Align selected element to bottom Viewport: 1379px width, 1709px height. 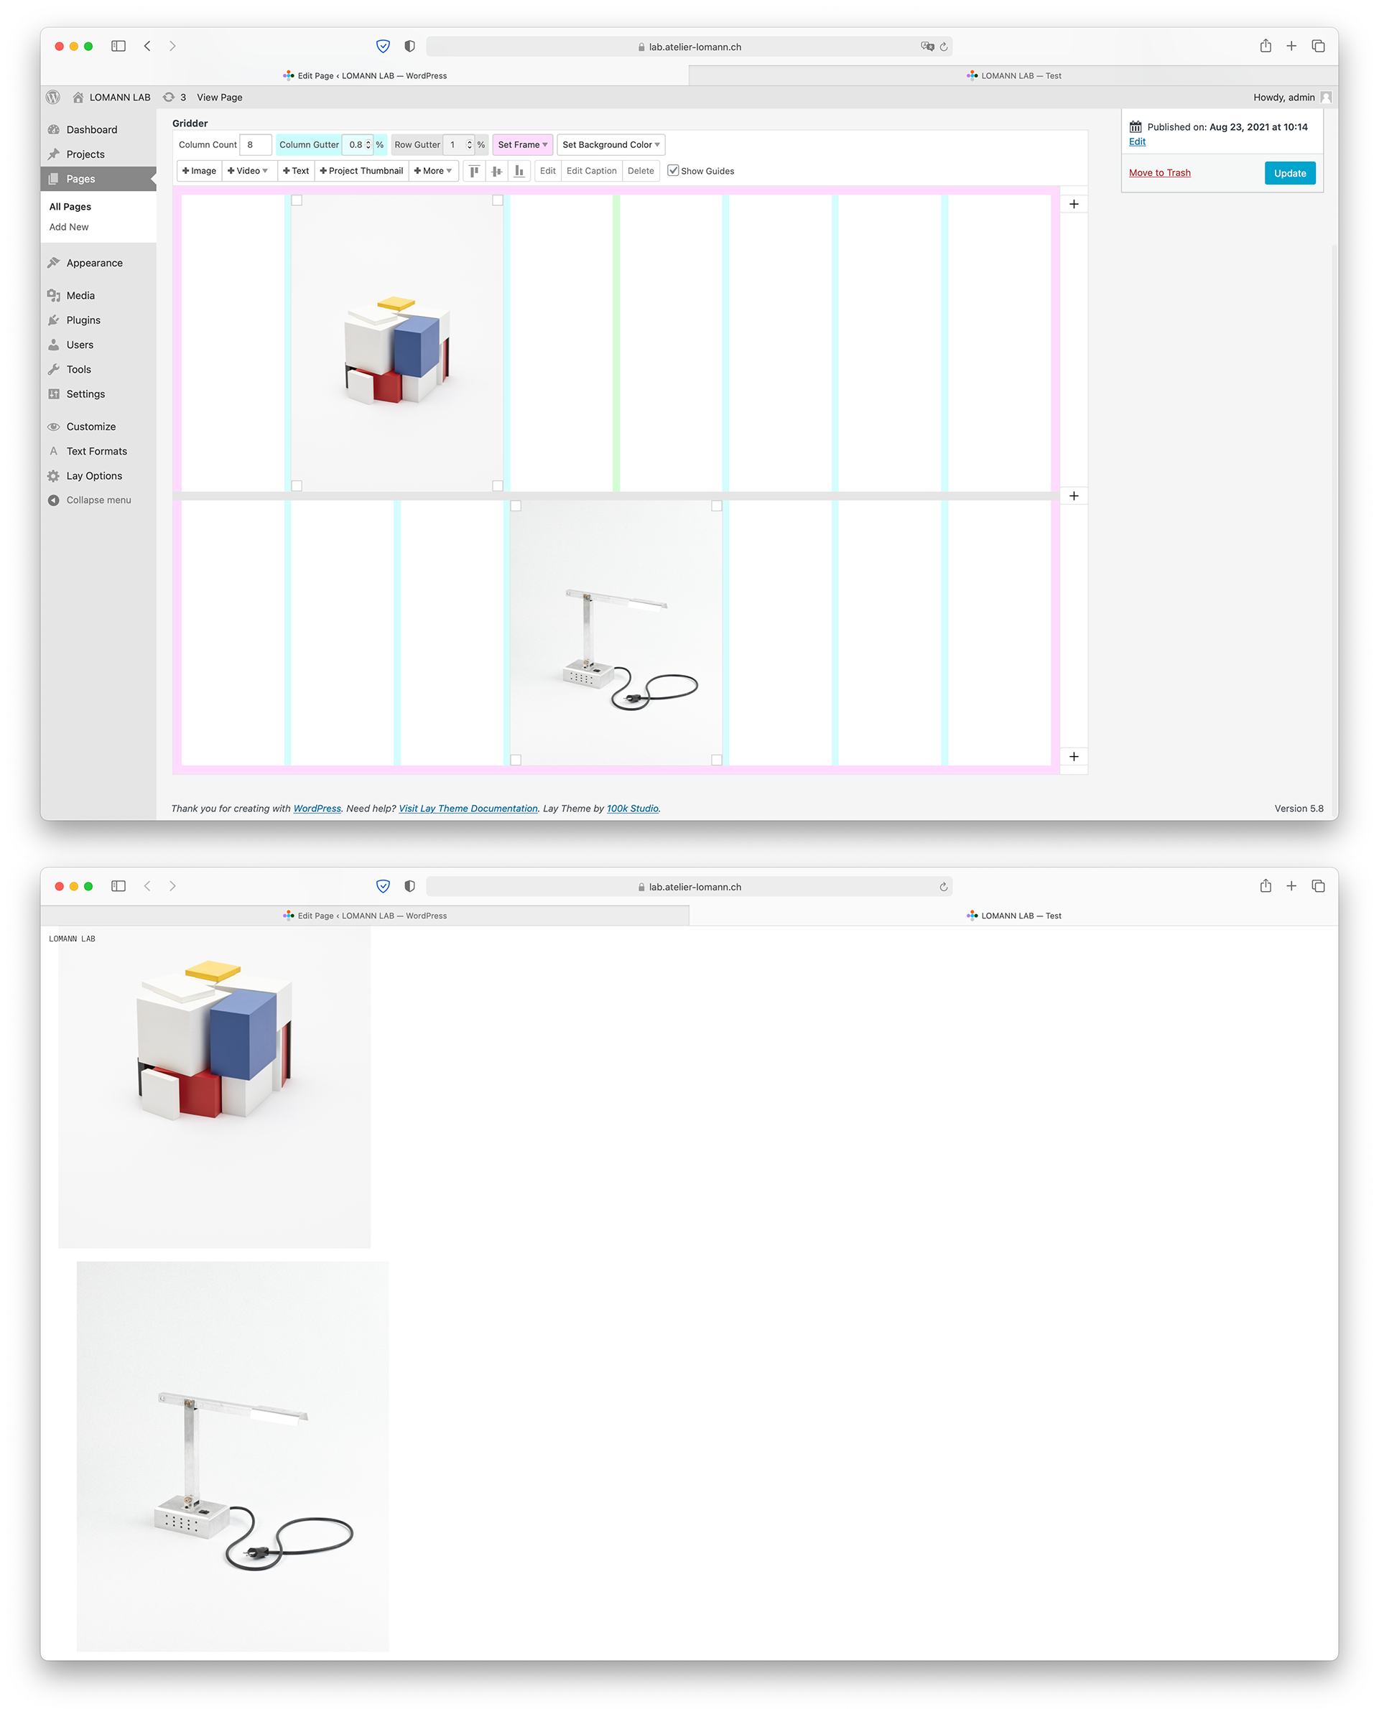click(519, 171)
